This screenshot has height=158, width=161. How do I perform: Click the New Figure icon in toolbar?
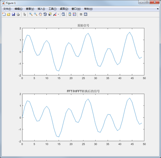[x=4, y=14]
